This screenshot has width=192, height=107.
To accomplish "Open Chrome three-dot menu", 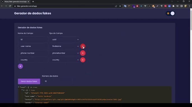I will point(189,6).
